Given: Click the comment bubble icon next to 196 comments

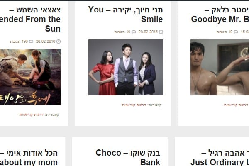Looking at the screenshot, I should click(31, 41).
